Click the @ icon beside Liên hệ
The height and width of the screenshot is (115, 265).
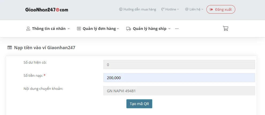click(187, 9)
